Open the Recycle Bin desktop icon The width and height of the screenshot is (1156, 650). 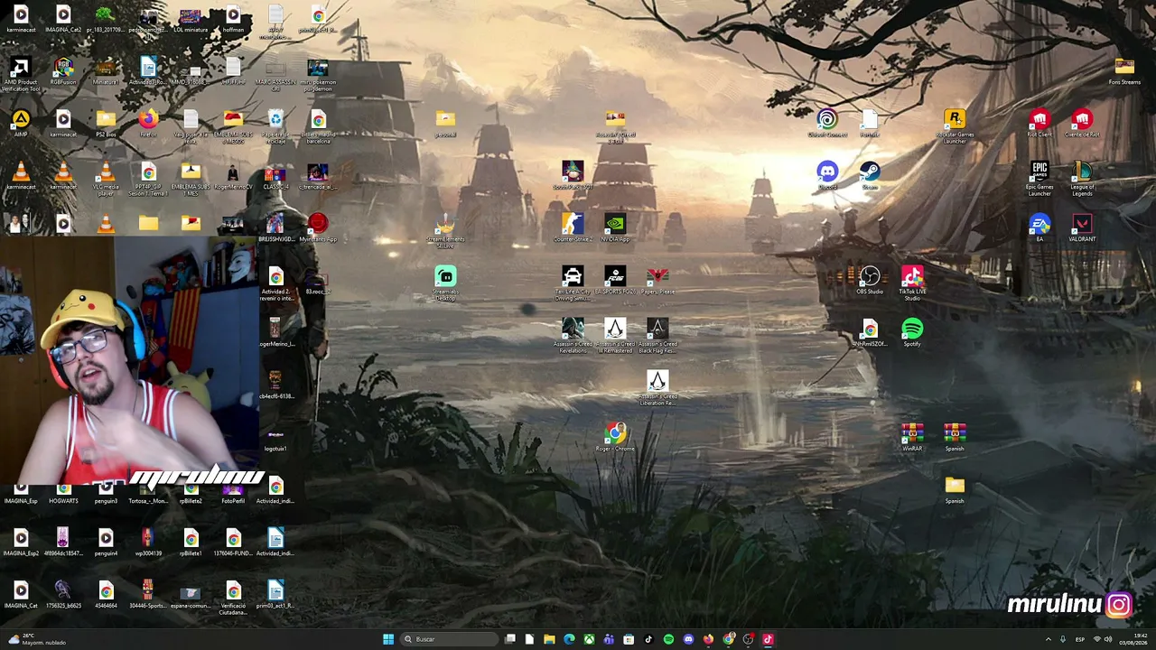pyautogui.click(x=275, y=125)
